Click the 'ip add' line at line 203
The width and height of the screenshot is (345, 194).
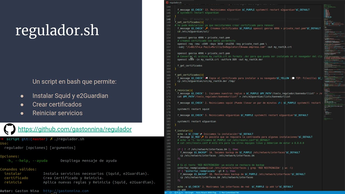pos(182,190)
